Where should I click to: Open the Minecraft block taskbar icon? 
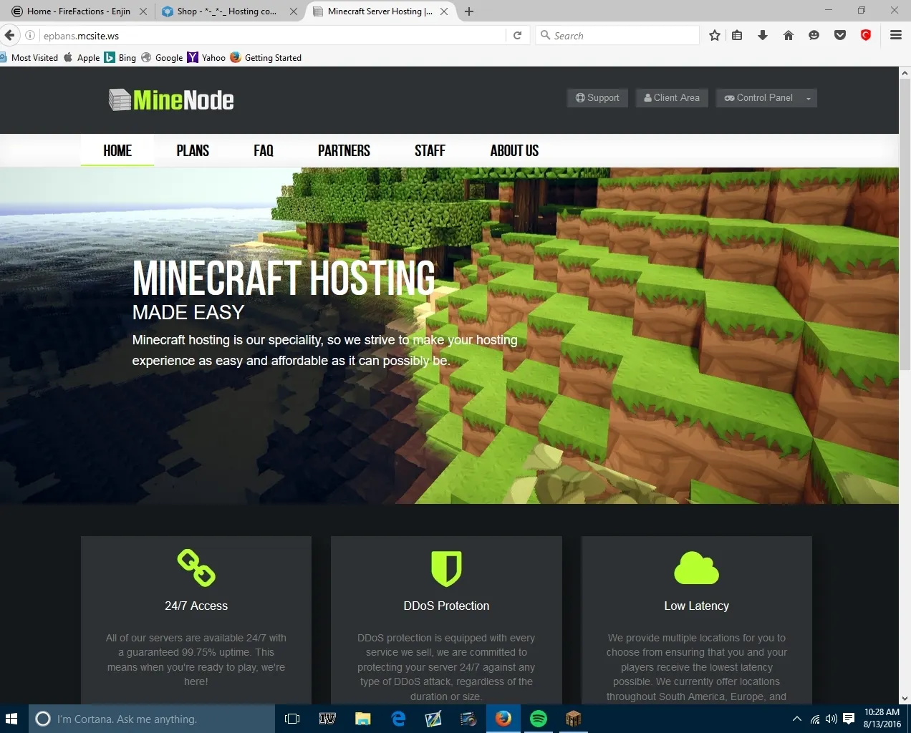click(x=573, y=719)
